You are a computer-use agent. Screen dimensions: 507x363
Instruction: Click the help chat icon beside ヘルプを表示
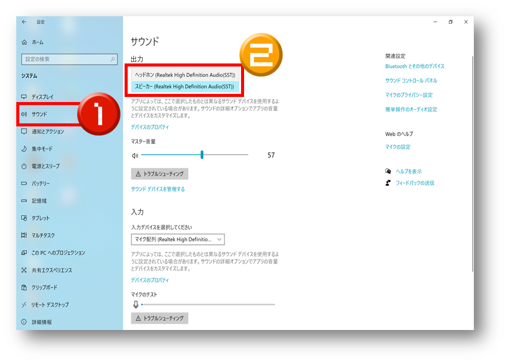[388, 171]
